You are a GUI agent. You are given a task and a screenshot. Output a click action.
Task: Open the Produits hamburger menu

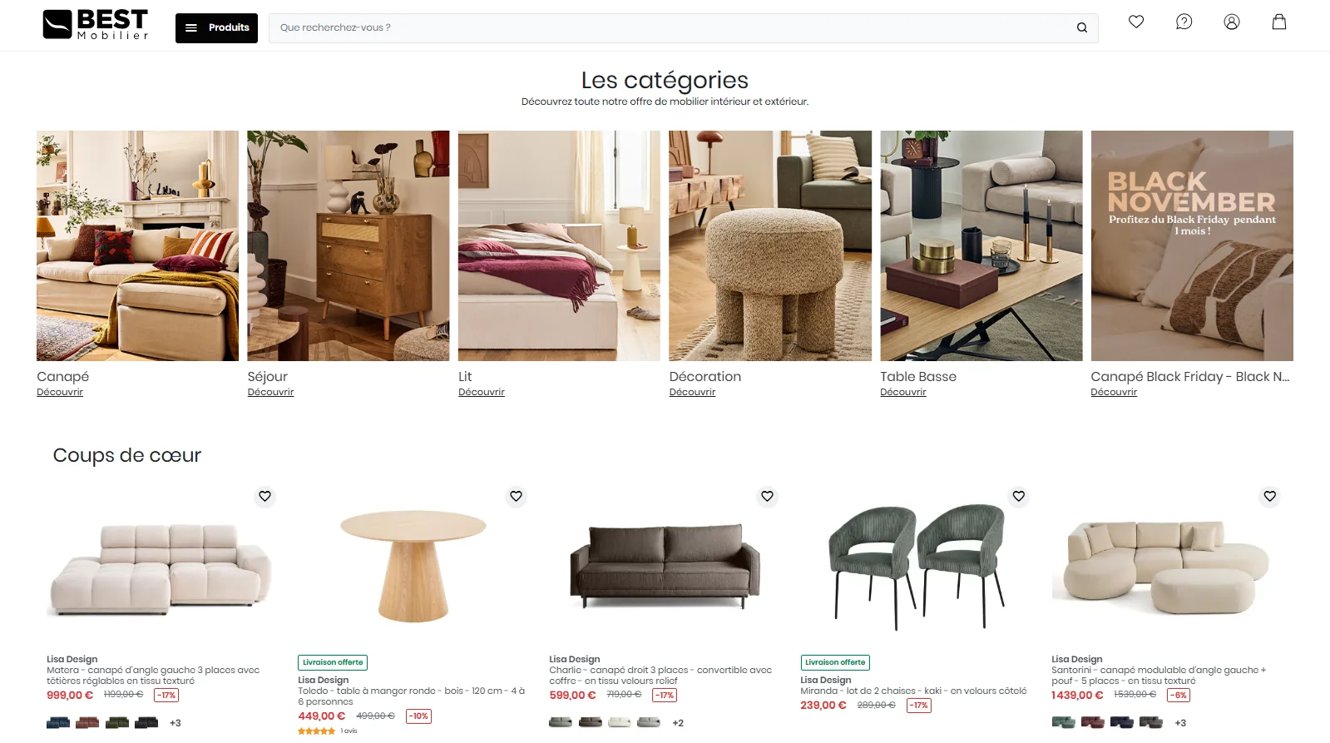[216, 27]
